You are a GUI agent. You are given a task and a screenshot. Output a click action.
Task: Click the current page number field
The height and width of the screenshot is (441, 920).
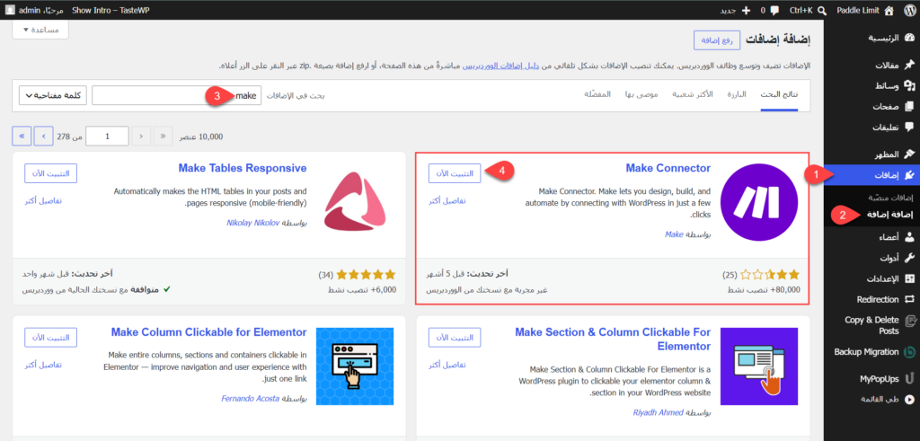pos(108,136)
